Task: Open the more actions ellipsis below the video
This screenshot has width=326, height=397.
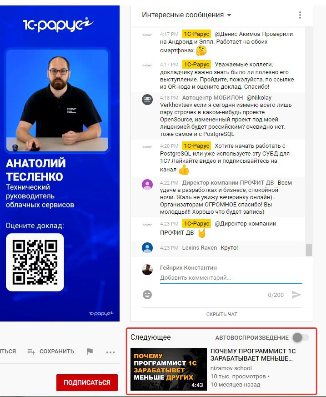Action: click(x=110, y=352)
